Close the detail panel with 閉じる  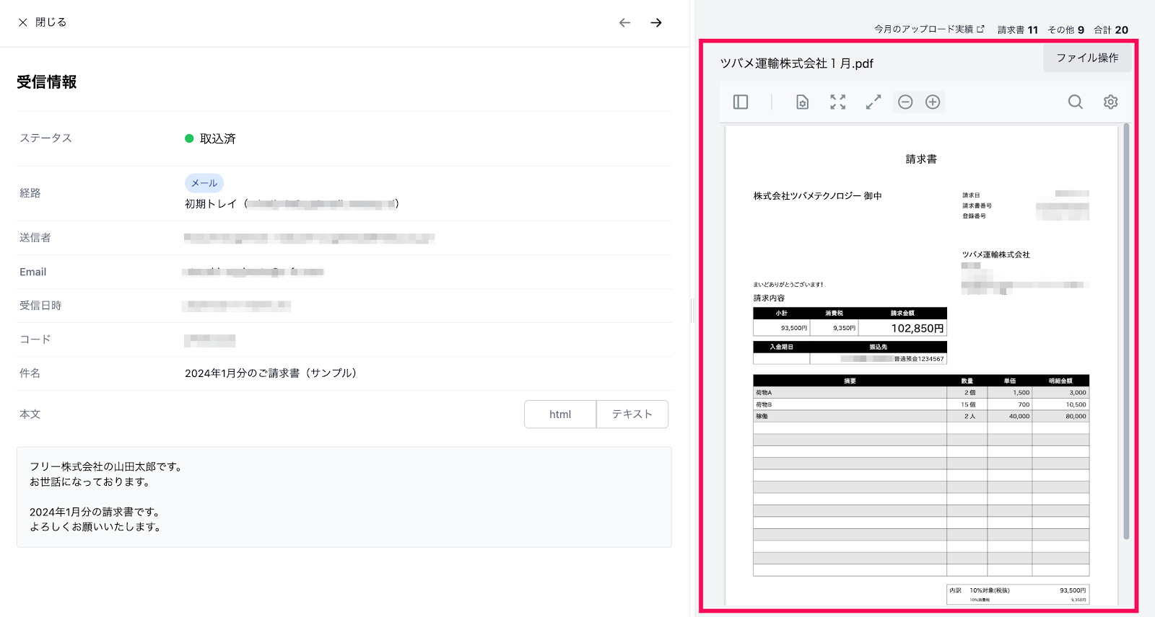43,22
